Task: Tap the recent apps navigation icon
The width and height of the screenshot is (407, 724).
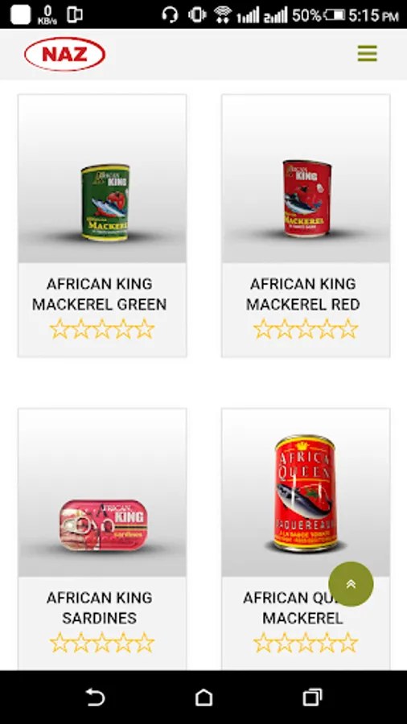Action: click(x=312, y=697)
